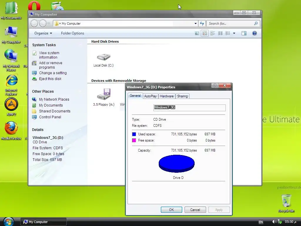Click the volume speaker tray icon
The height and width of the screenshot is (226, 301).
[274, 222]
